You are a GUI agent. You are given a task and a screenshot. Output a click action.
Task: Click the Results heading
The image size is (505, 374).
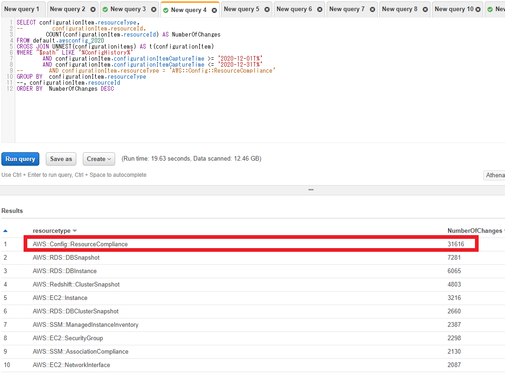tap(12, 211)
